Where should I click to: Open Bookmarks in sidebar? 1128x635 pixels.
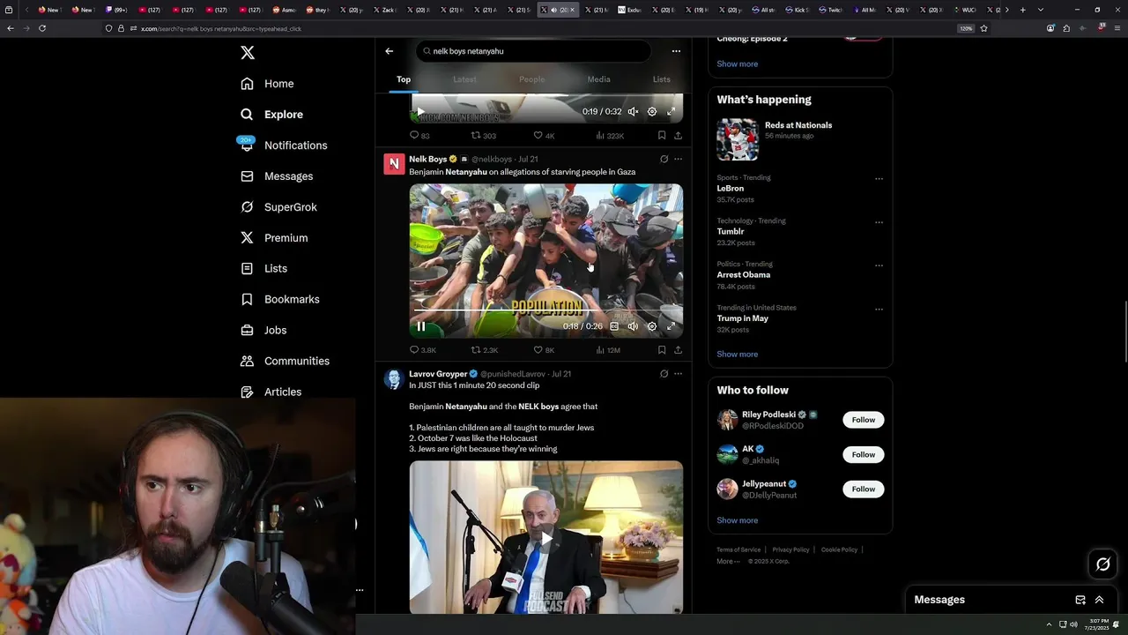coord(279,300)
